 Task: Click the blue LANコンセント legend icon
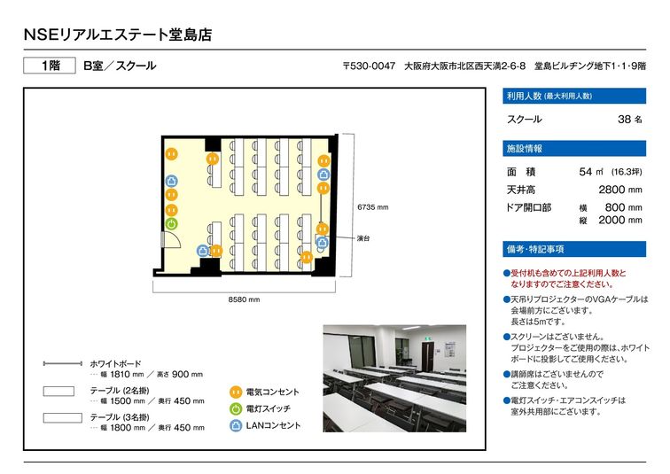tap(236, 425)
